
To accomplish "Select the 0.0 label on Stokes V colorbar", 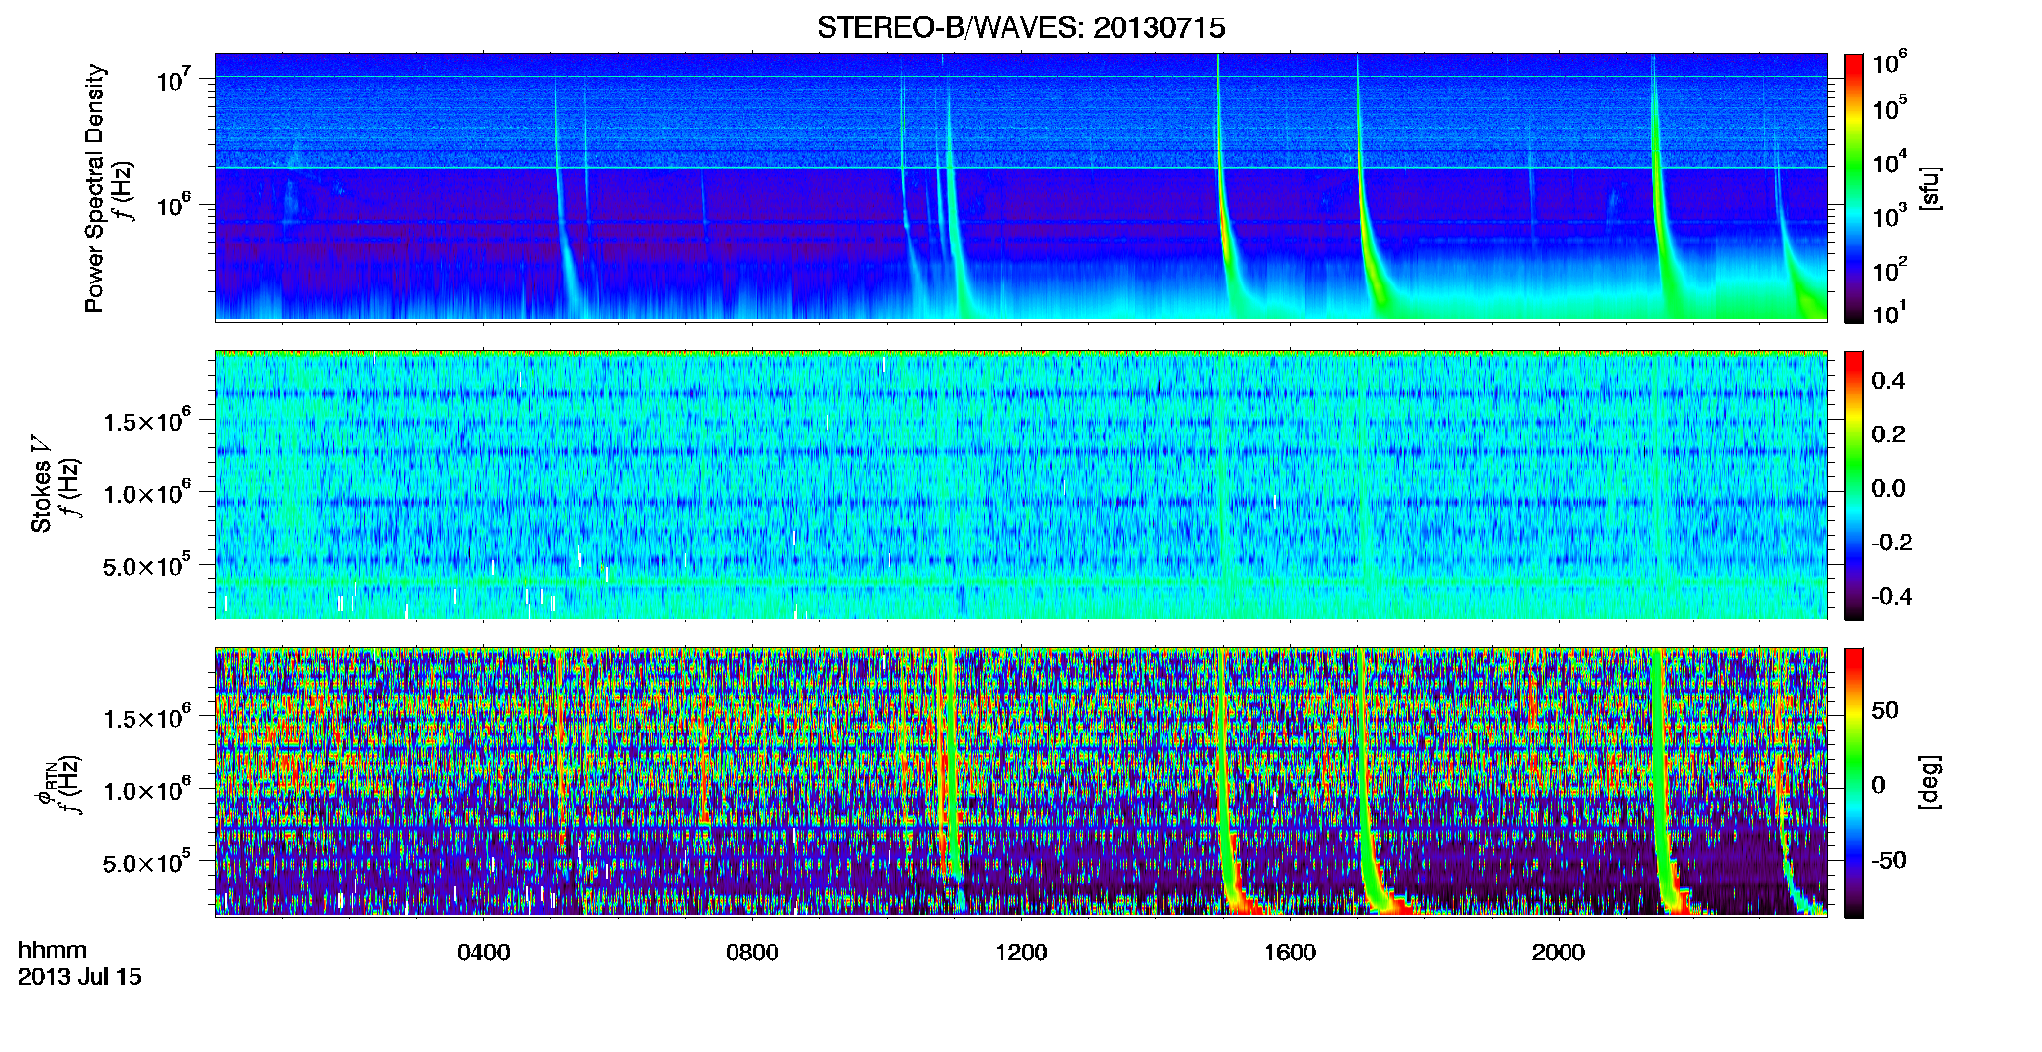I will 1888,489.
